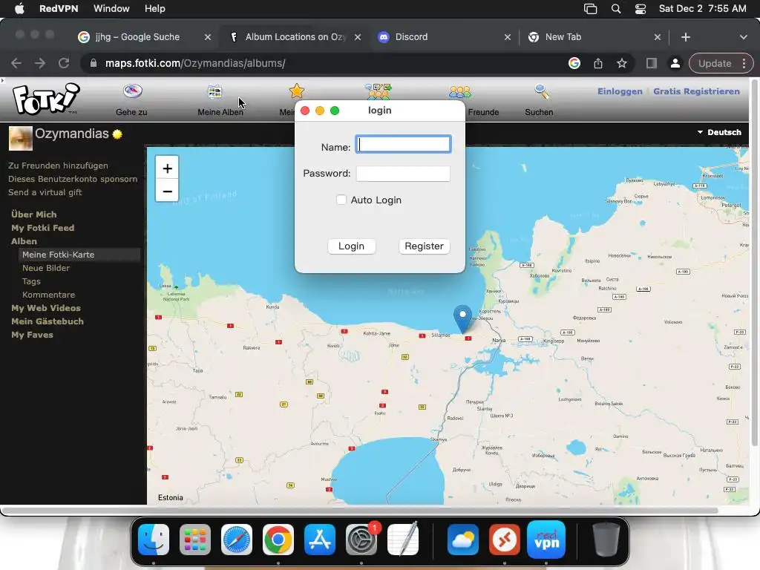Enable the Auto Login checkbox
The image size is (760, 570).
coord(341,200)
